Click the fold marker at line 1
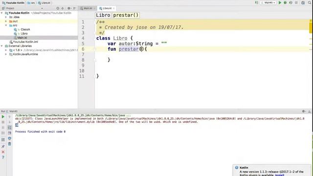This screenshot has height=176, width=313. pyautogui.click(x=95, y=22)
